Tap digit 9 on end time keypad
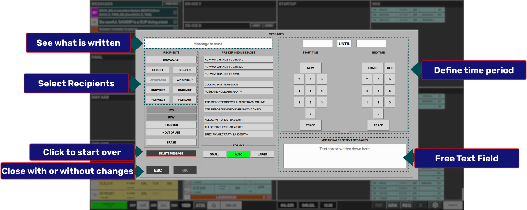 tap(390, 79)
